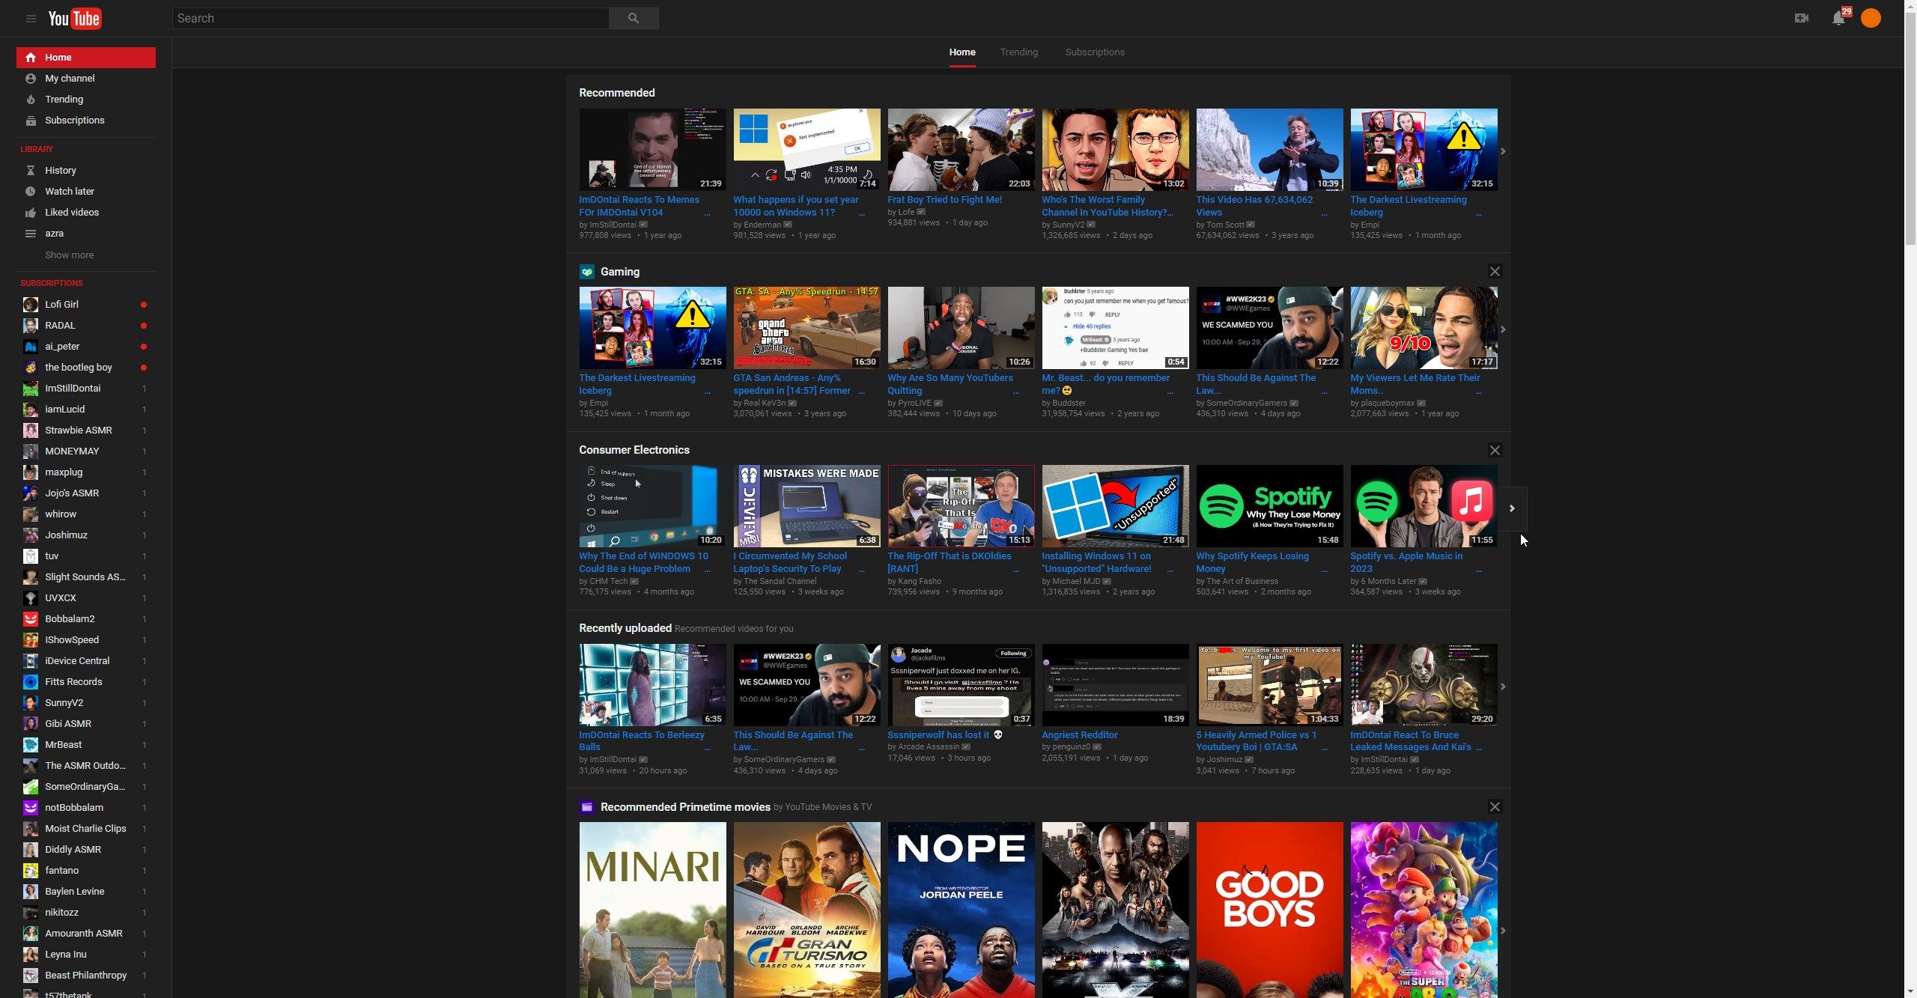Click Subscriptions menu link

pyautogui.click(x=73, y=121)
